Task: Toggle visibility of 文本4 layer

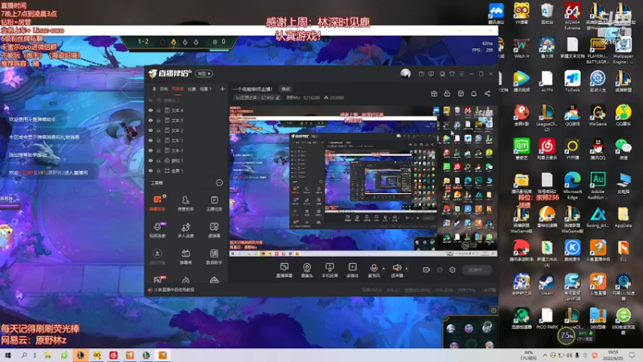Action: point(150,110)
